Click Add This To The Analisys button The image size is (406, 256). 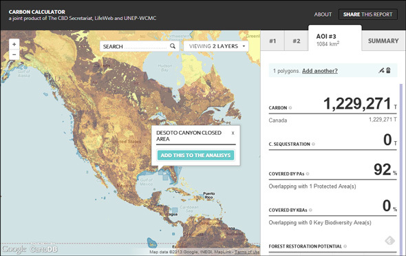click(x=195, y=156)
